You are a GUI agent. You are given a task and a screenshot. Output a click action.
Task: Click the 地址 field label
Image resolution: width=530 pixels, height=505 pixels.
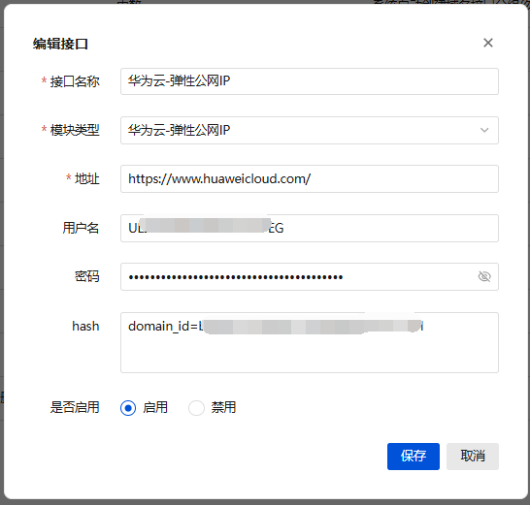86,178
